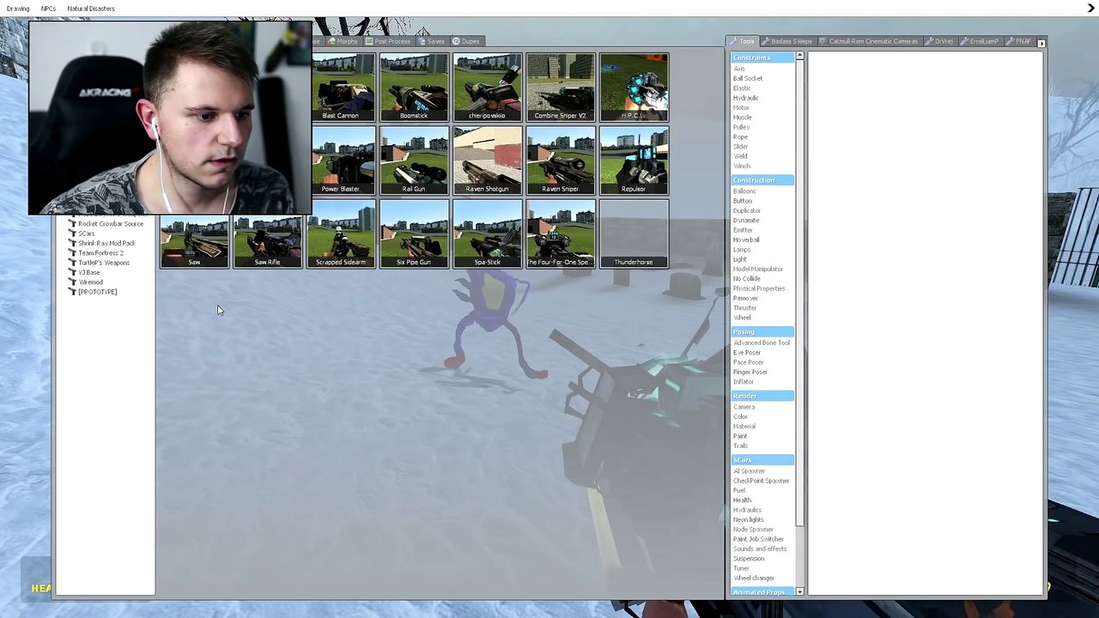Collapse the Constraints category header
The width and height of the screenshot is (1099, 618).
762,58
